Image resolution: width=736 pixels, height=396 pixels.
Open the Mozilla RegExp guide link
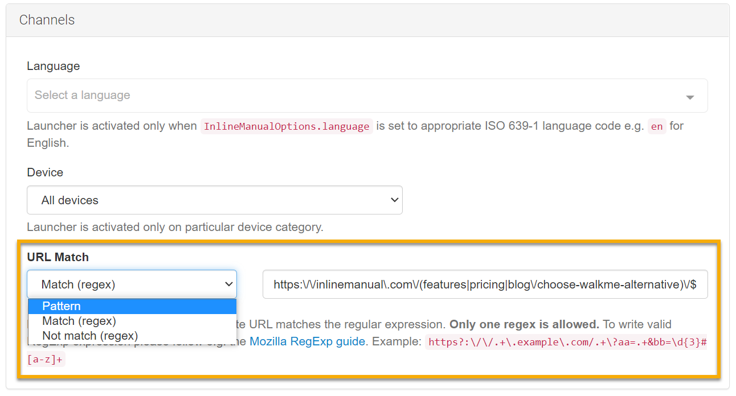click(307, 342)
